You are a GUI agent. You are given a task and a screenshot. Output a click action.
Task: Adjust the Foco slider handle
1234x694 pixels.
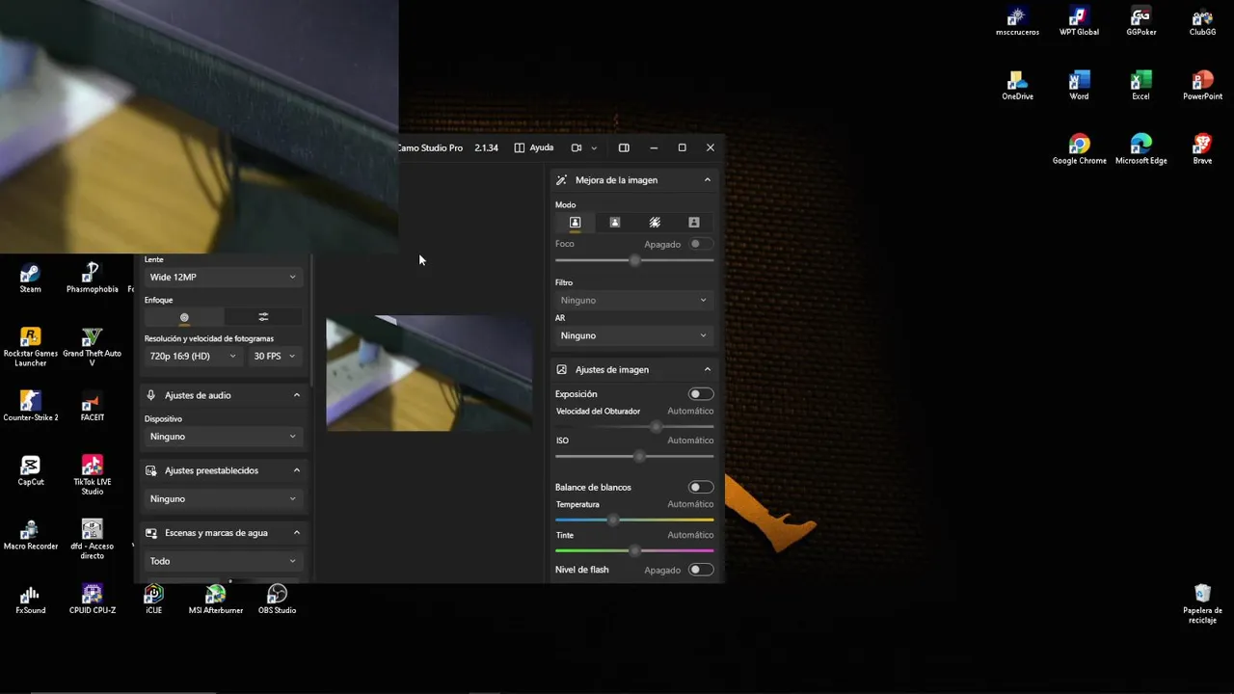pos(634,260)
